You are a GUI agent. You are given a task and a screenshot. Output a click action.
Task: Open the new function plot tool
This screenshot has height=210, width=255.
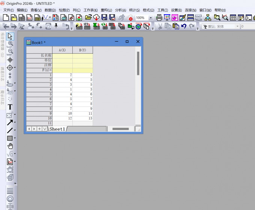45,18
